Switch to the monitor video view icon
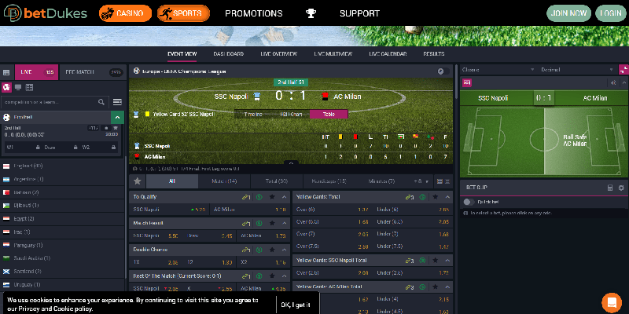629x314 pixels. [x=18, y=87]
